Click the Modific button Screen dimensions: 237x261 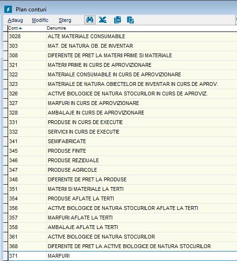click(40, 20)
